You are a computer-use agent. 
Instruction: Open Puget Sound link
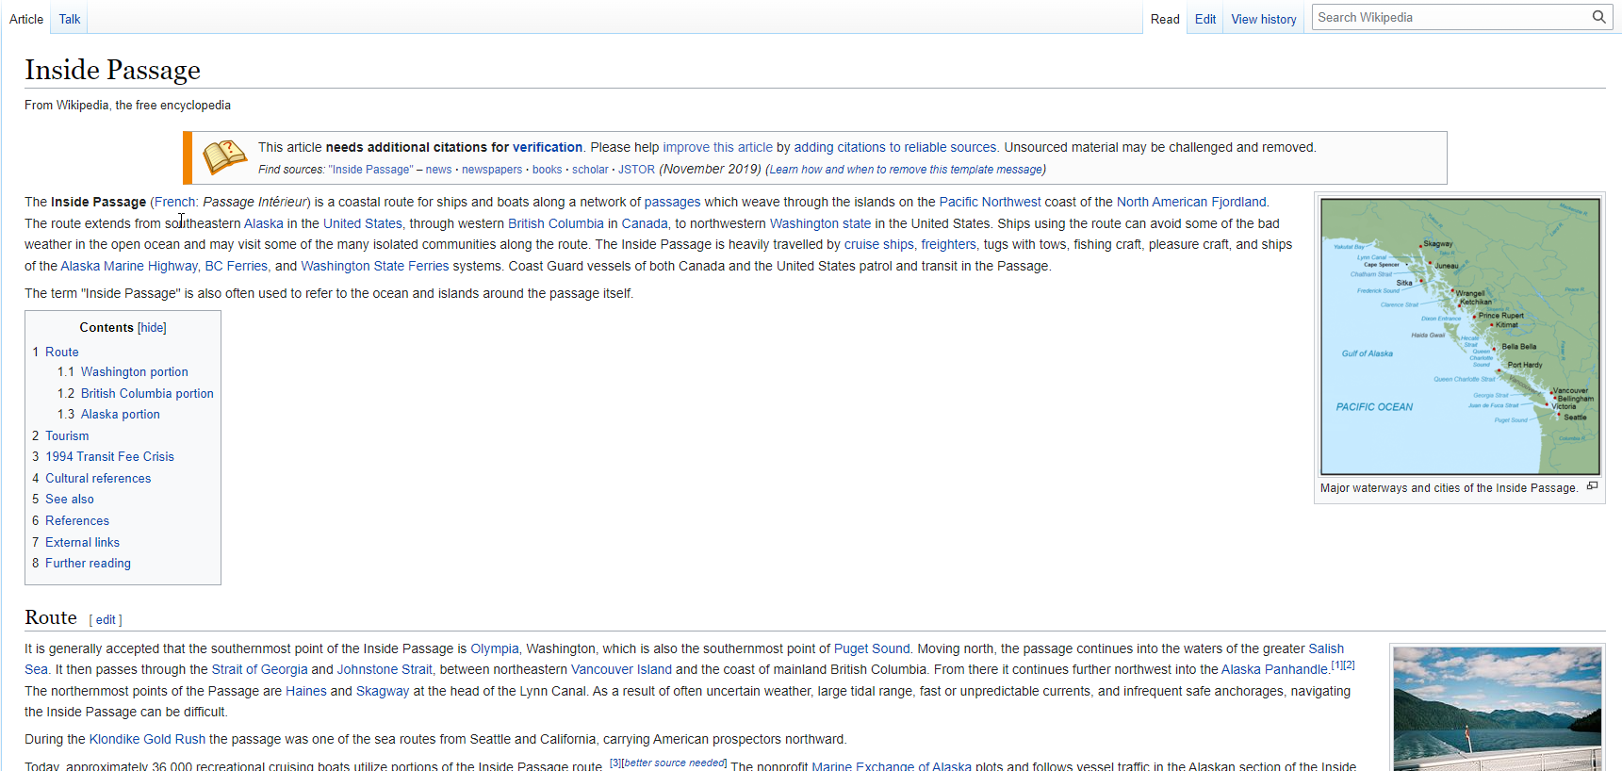(872, 648)
